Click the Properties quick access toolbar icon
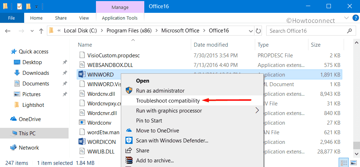360x167 pixels. pos(20,6)
